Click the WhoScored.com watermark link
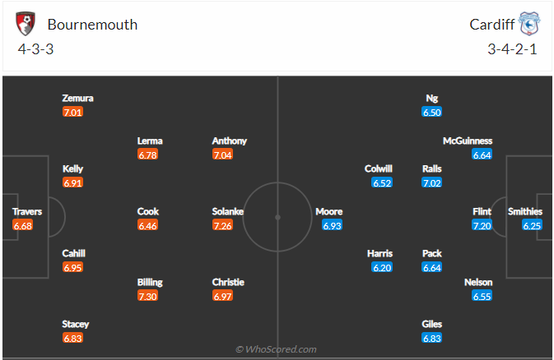Screen dimensions: 554x360 coord(276,349)
